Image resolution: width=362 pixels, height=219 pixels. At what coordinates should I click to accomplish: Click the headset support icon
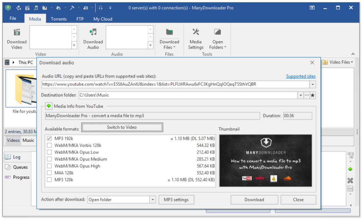(100, 8)
